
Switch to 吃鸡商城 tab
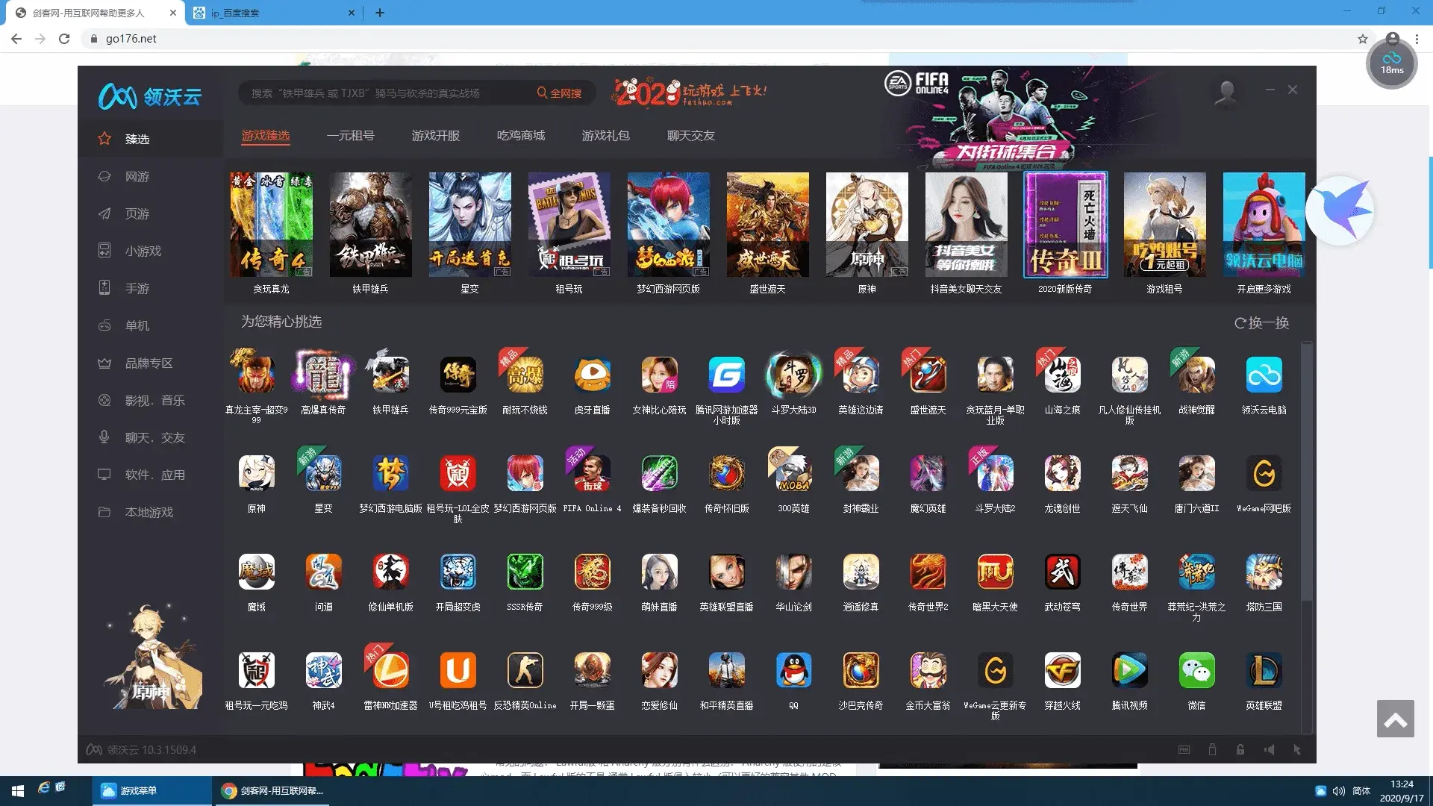tap(521, 135)
